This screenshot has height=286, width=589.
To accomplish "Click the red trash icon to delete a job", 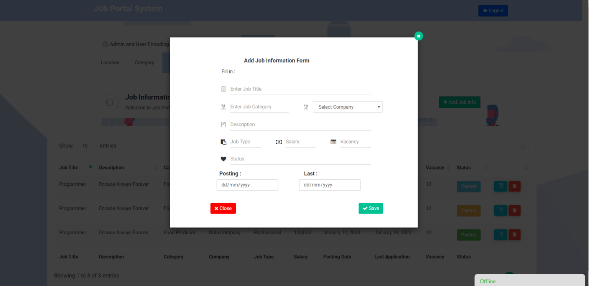I will pyautogui.click(x=515, y=186).
